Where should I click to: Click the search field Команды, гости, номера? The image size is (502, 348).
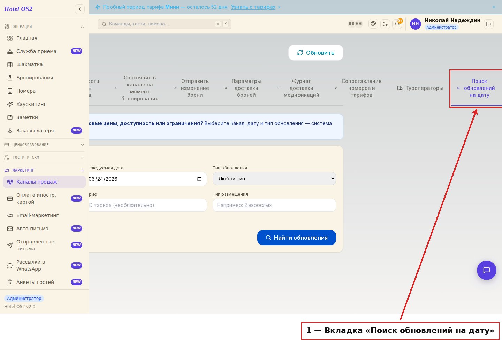point(164,24)
